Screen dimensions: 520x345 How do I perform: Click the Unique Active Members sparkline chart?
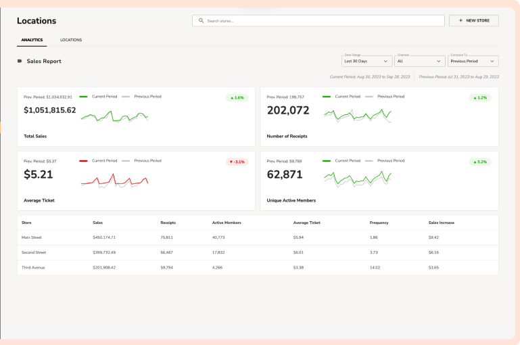click(x=358, y=179)
